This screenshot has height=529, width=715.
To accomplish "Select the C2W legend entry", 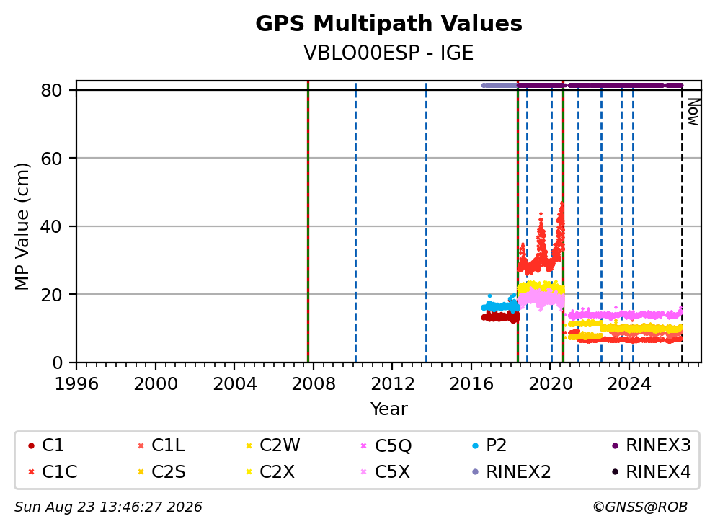I will point(272,445).
